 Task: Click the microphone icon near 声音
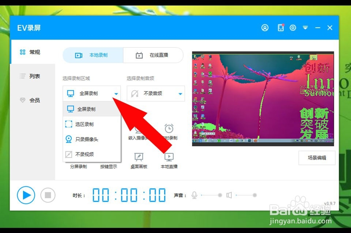pos(195,195)
